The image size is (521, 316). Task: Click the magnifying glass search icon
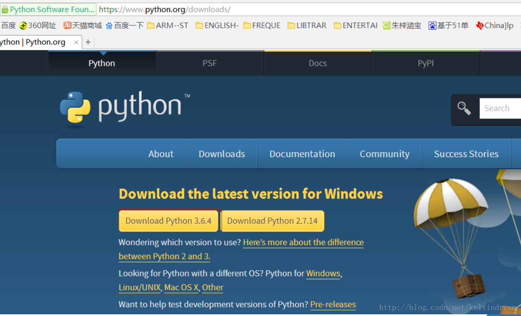coord(464,108)
